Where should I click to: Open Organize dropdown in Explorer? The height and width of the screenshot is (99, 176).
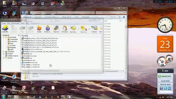(27, 17)
